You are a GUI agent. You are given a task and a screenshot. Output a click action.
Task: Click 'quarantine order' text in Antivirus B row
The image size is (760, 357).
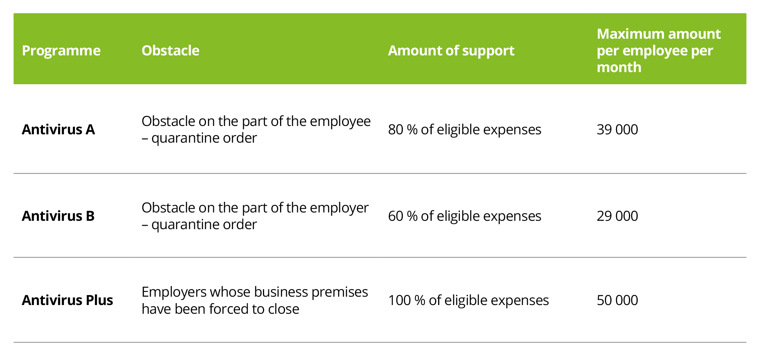pos(204,225)
